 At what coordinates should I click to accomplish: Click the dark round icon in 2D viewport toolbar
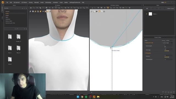(x=97, y=12)
